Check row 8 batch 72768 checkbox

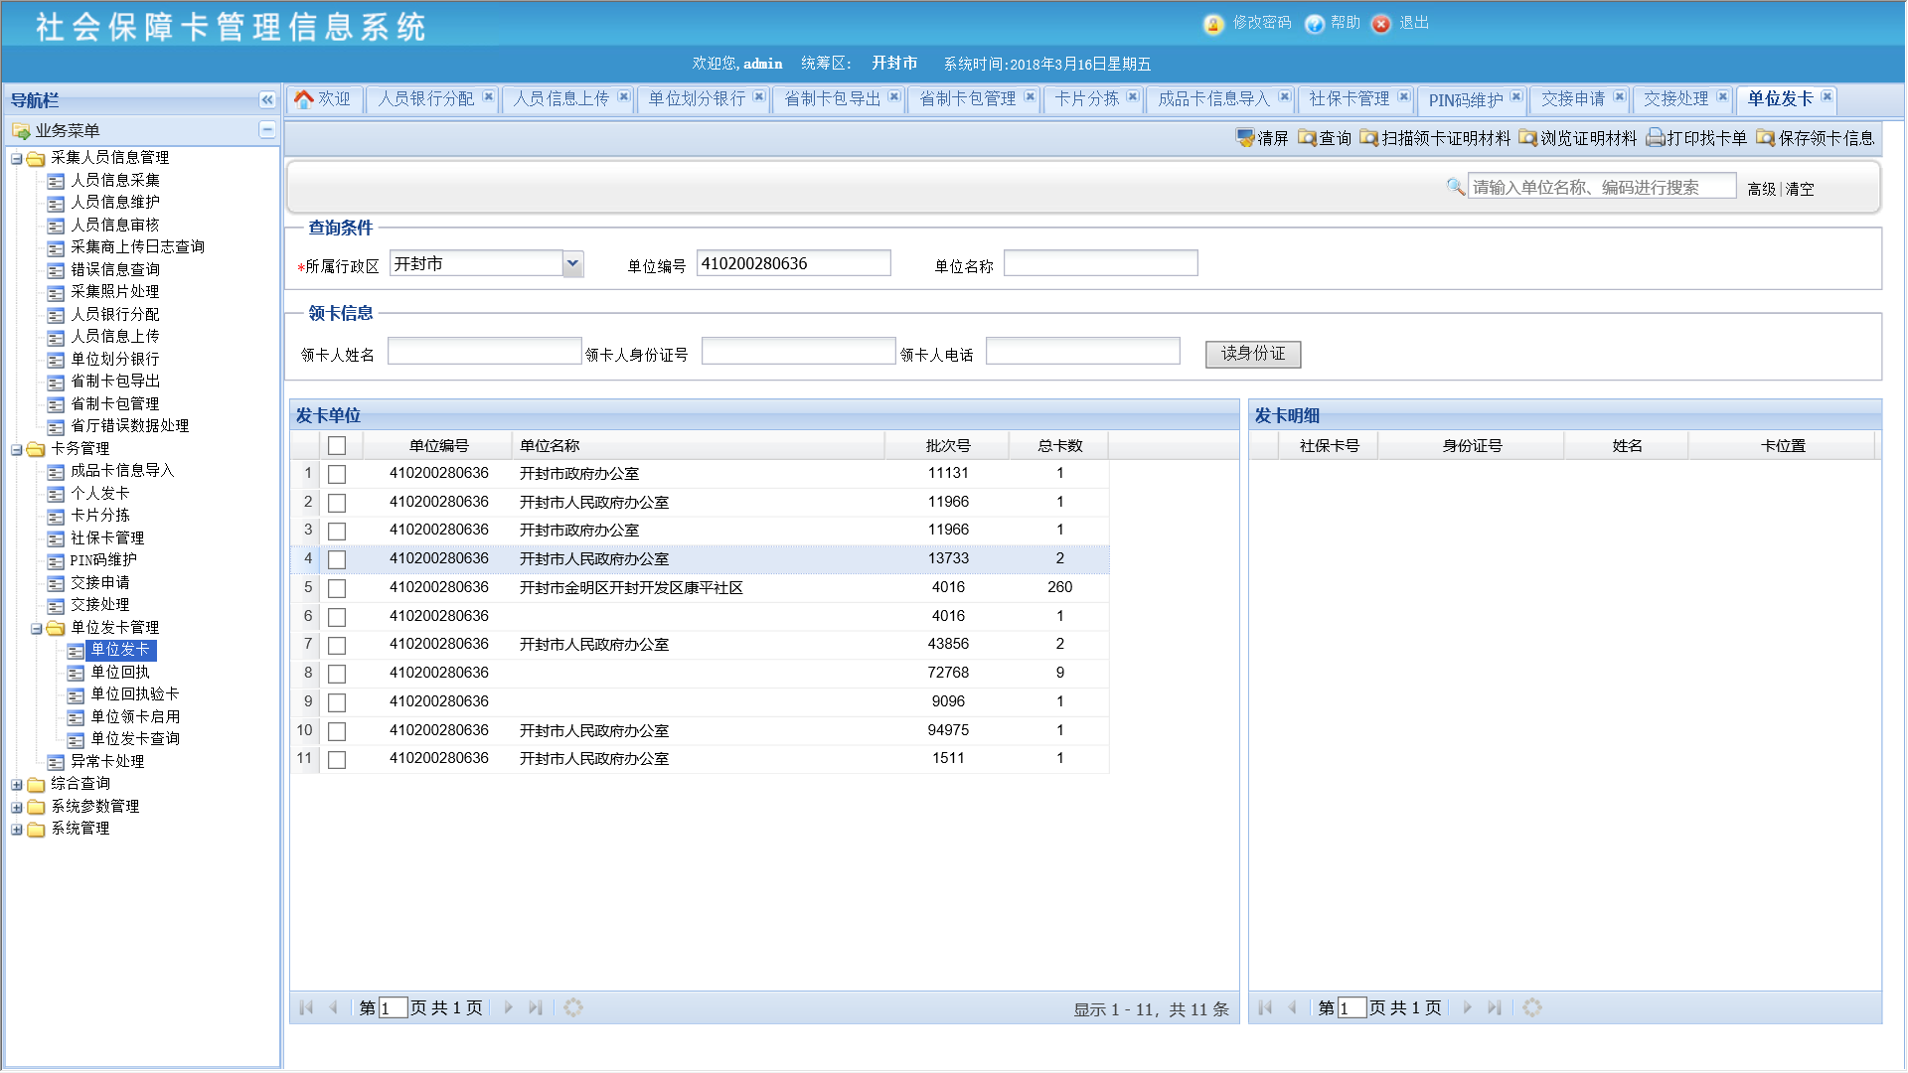point(337,675)
